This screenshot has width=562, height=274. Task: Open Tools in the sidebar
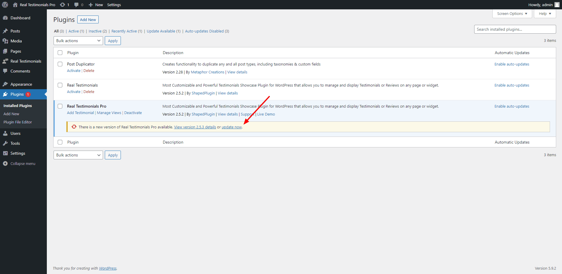[15, 143]
